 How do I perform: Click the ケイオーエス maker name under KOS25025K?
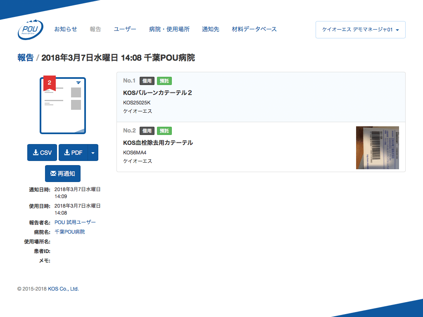click(138, 111)
